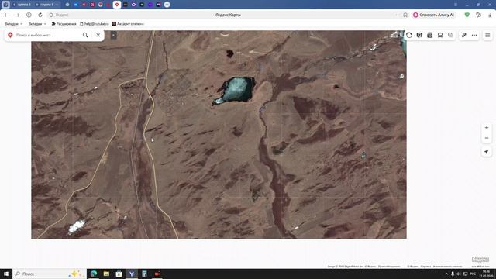Open Microsoft Edge from the taskbar

click(x=94, y=274)
